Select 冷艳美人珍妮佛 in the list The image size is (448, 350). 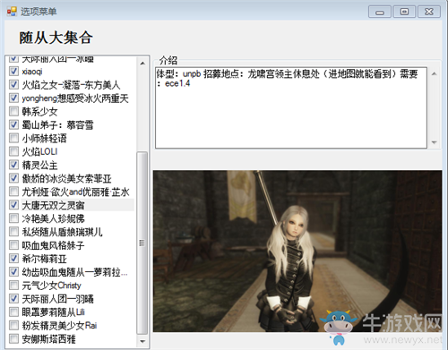point(53,218)
